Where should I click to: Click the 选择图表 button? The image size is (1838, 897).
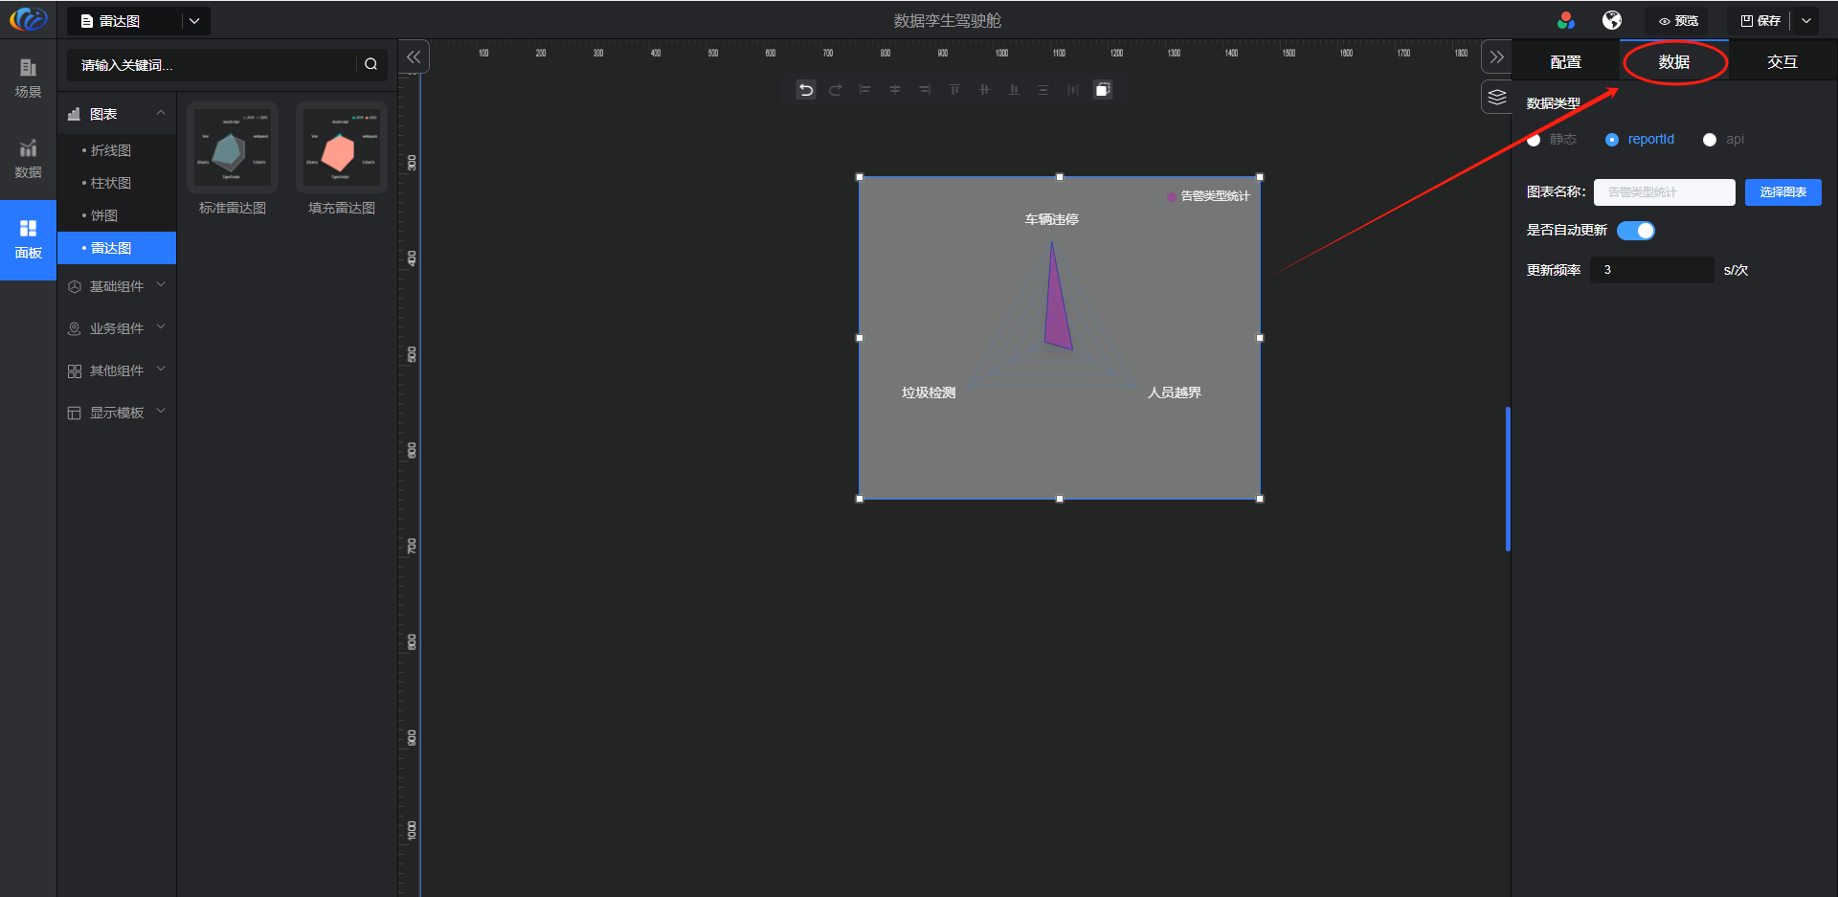click(x=1782, y=192)
